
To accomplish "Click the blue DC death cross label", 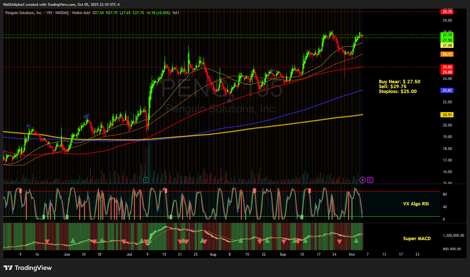I will 229,101.
